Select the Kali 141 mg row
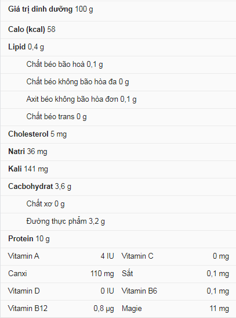 (x=118, y=169)
